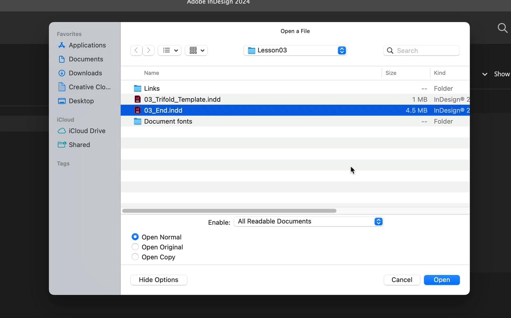Click the Folder kind of Links row

[443, 89]
